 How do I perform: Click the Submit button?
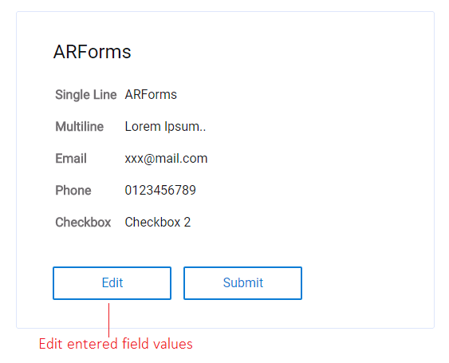point(242,283)
